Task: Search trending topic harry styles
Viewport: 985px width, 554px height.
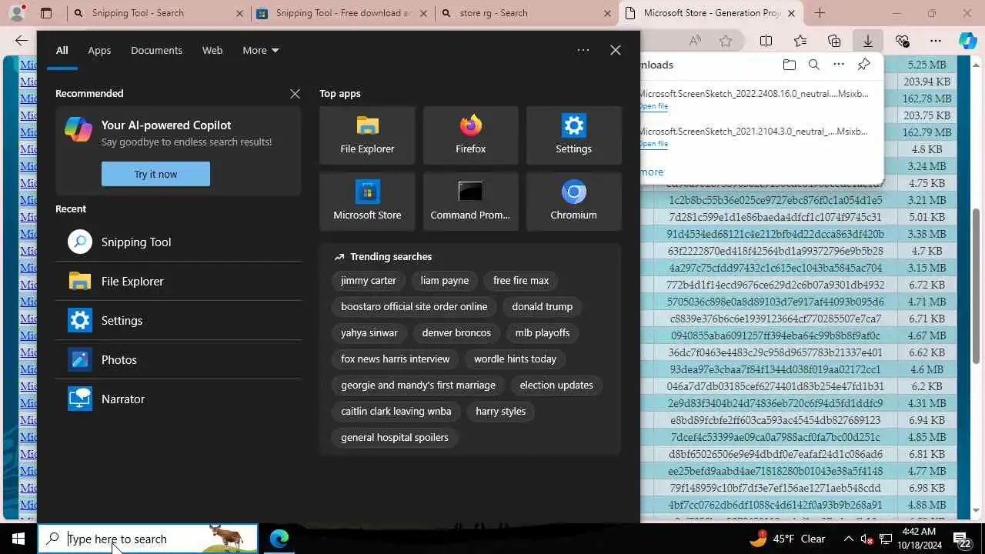Action: pyautogui.click(x=501, y=411)
